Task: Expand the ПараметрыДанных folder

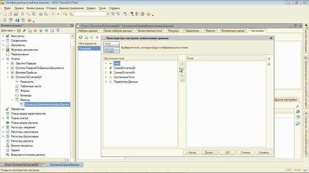Action: point(106,82)
